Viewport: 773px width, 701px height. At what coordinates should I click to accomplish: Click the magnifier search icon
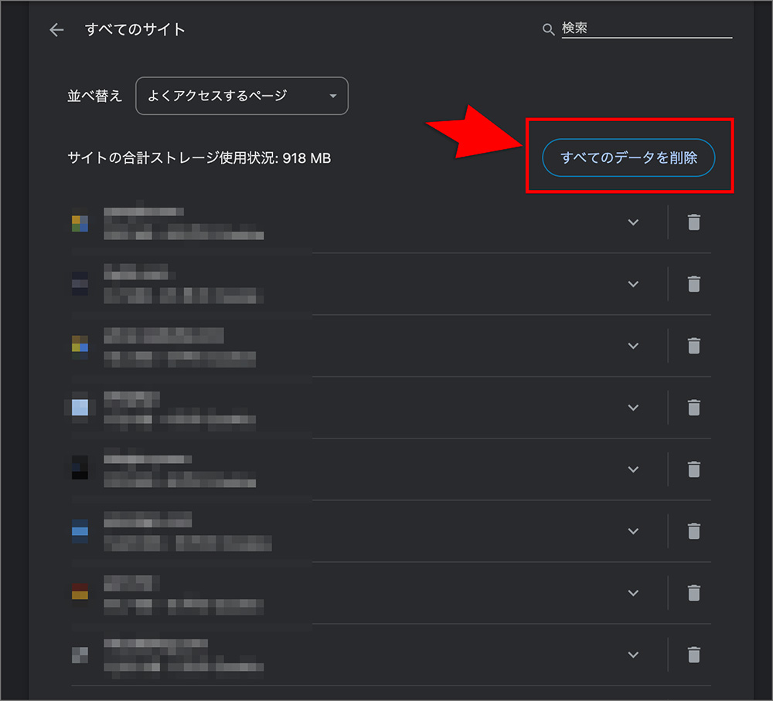click(x=548, y=29)
